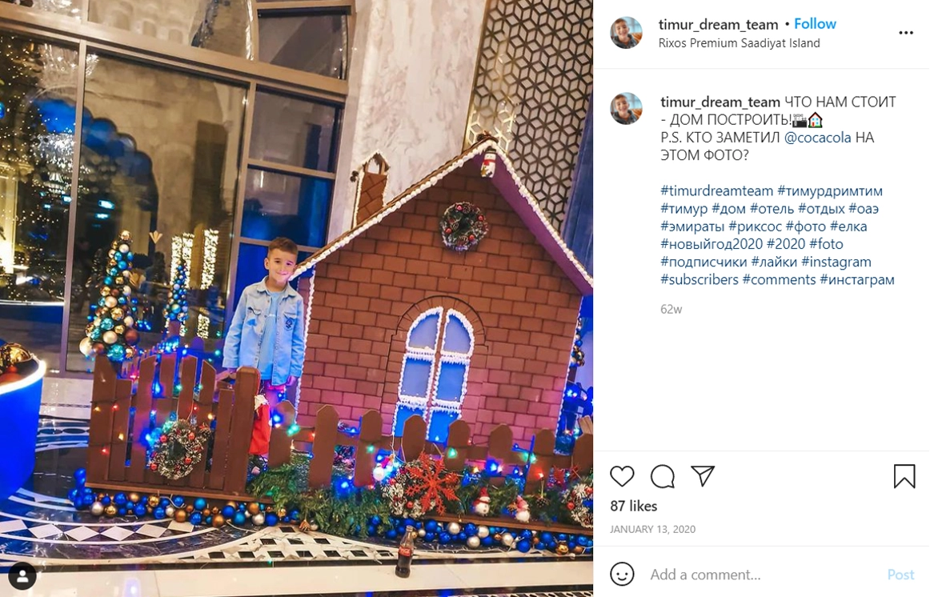Show tagged people icon on photo
The image size is (930, 597).
pyautogui.click(x=22, y=575)
